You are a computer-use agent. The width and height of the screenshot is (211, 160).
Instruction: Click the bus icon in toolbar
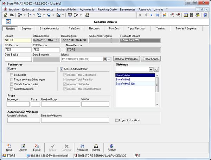click(x=49, y=15)
